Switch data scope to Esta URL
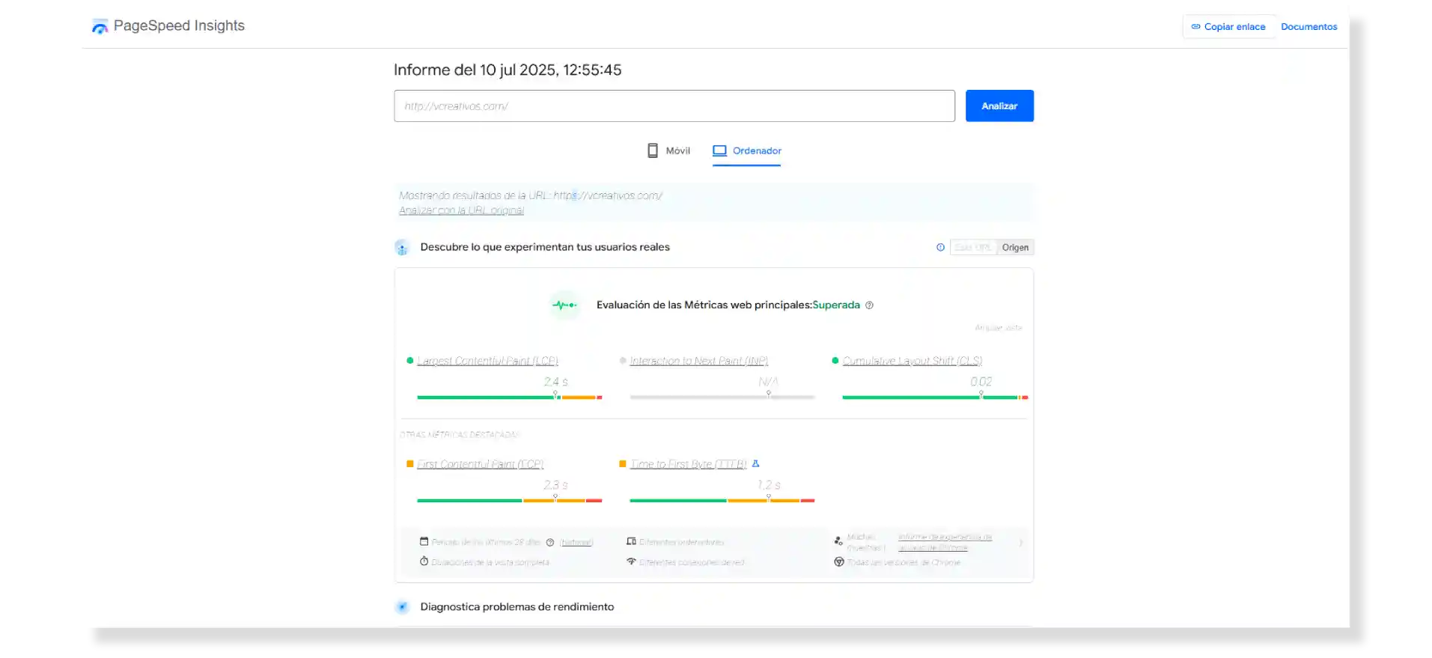 coord(973,248)
